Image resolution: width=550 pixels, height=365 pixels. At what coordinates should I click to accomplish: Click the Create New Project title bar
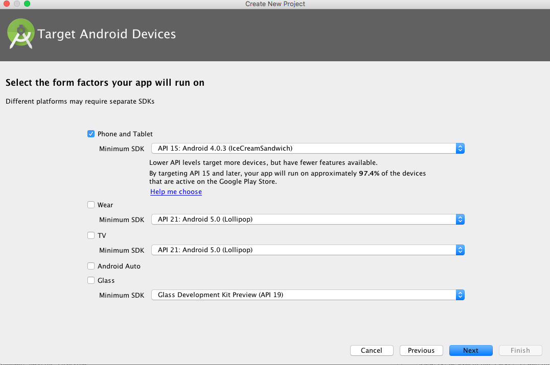click(275, 4)
